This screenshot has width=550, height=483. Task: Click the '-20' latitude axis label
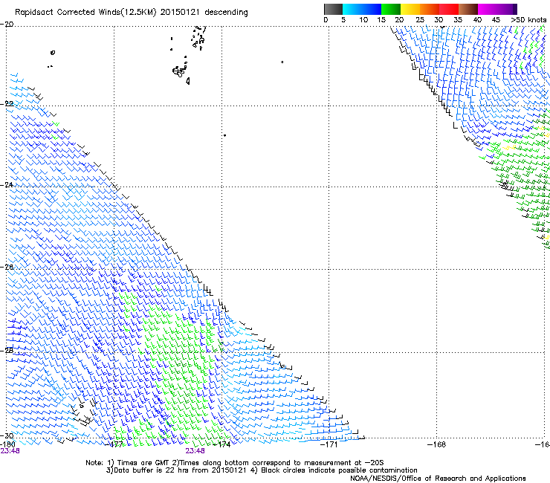[x=7, y=25]
